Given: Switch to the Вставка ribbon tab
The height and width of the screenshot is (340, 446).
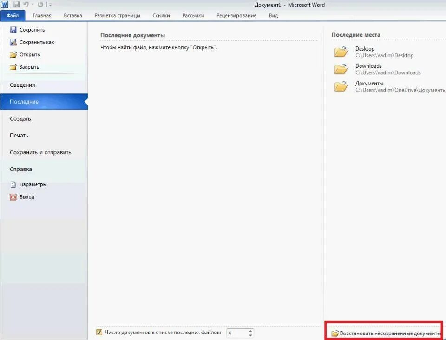Looking at the screenshot, I should pyautogui.click(x=73, y=16).
